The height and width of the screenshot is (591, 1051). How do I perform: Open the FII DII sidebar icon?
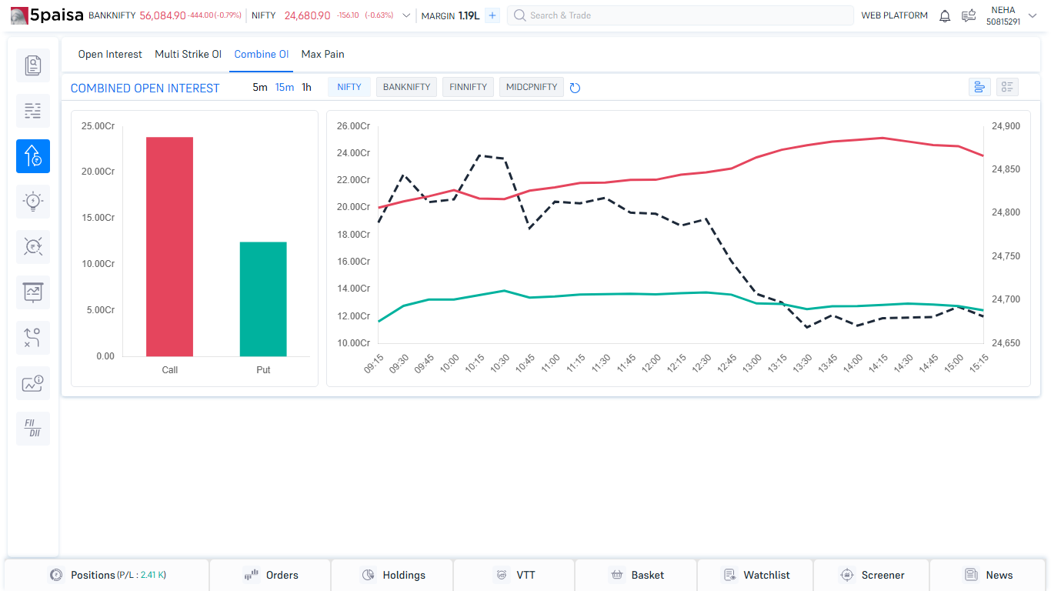click(33, 429)
